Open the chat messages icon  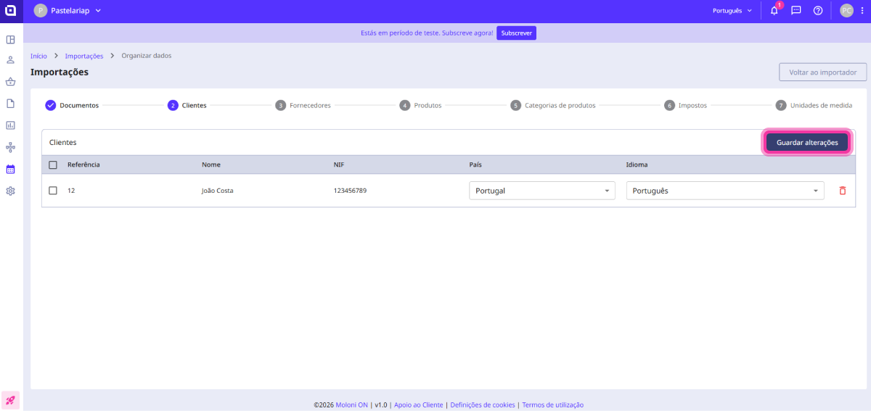point(796,11)
